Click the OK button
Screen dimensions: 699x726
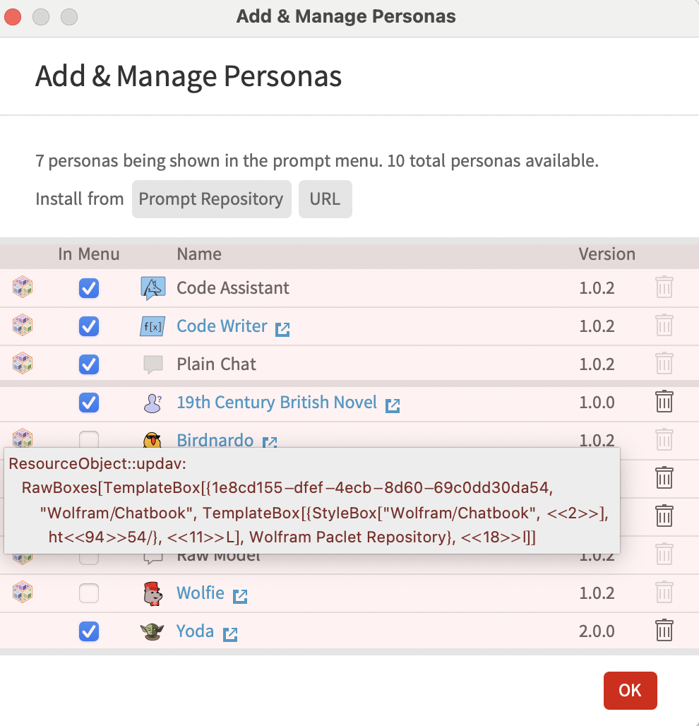pyautogui.click(x=630, y=691)
